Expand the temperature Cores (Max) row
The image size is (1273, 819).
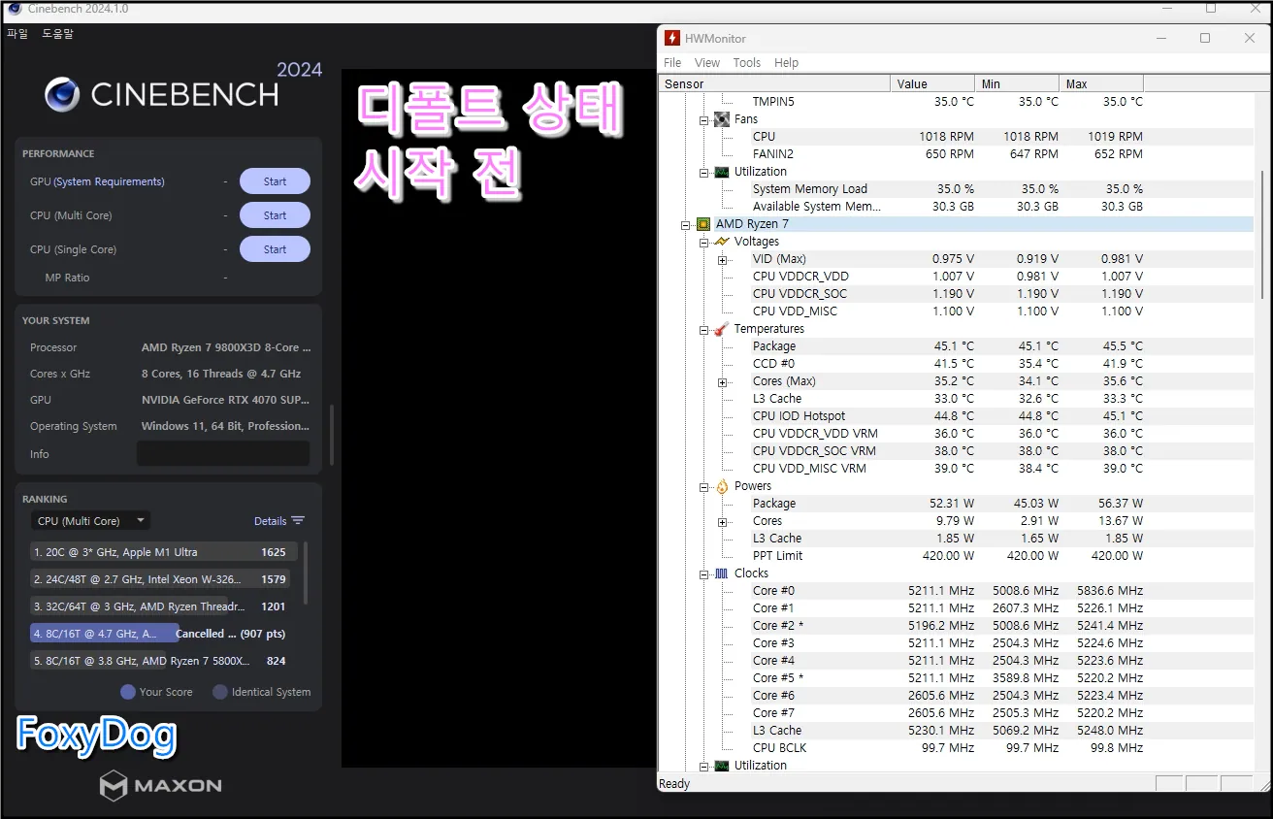tap(722, 381)
